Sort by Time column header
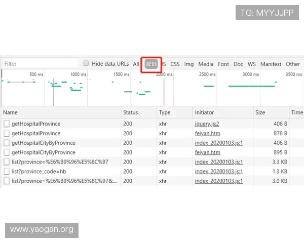This screenshot has height=243, width=304. (296, 112)
